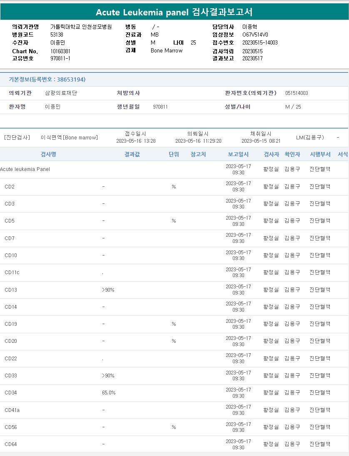Image resolution: width=349 pixels, height=456 pixels.
Task: Click the 접수번호 value 20230515-14003
Action: point(260,42)
